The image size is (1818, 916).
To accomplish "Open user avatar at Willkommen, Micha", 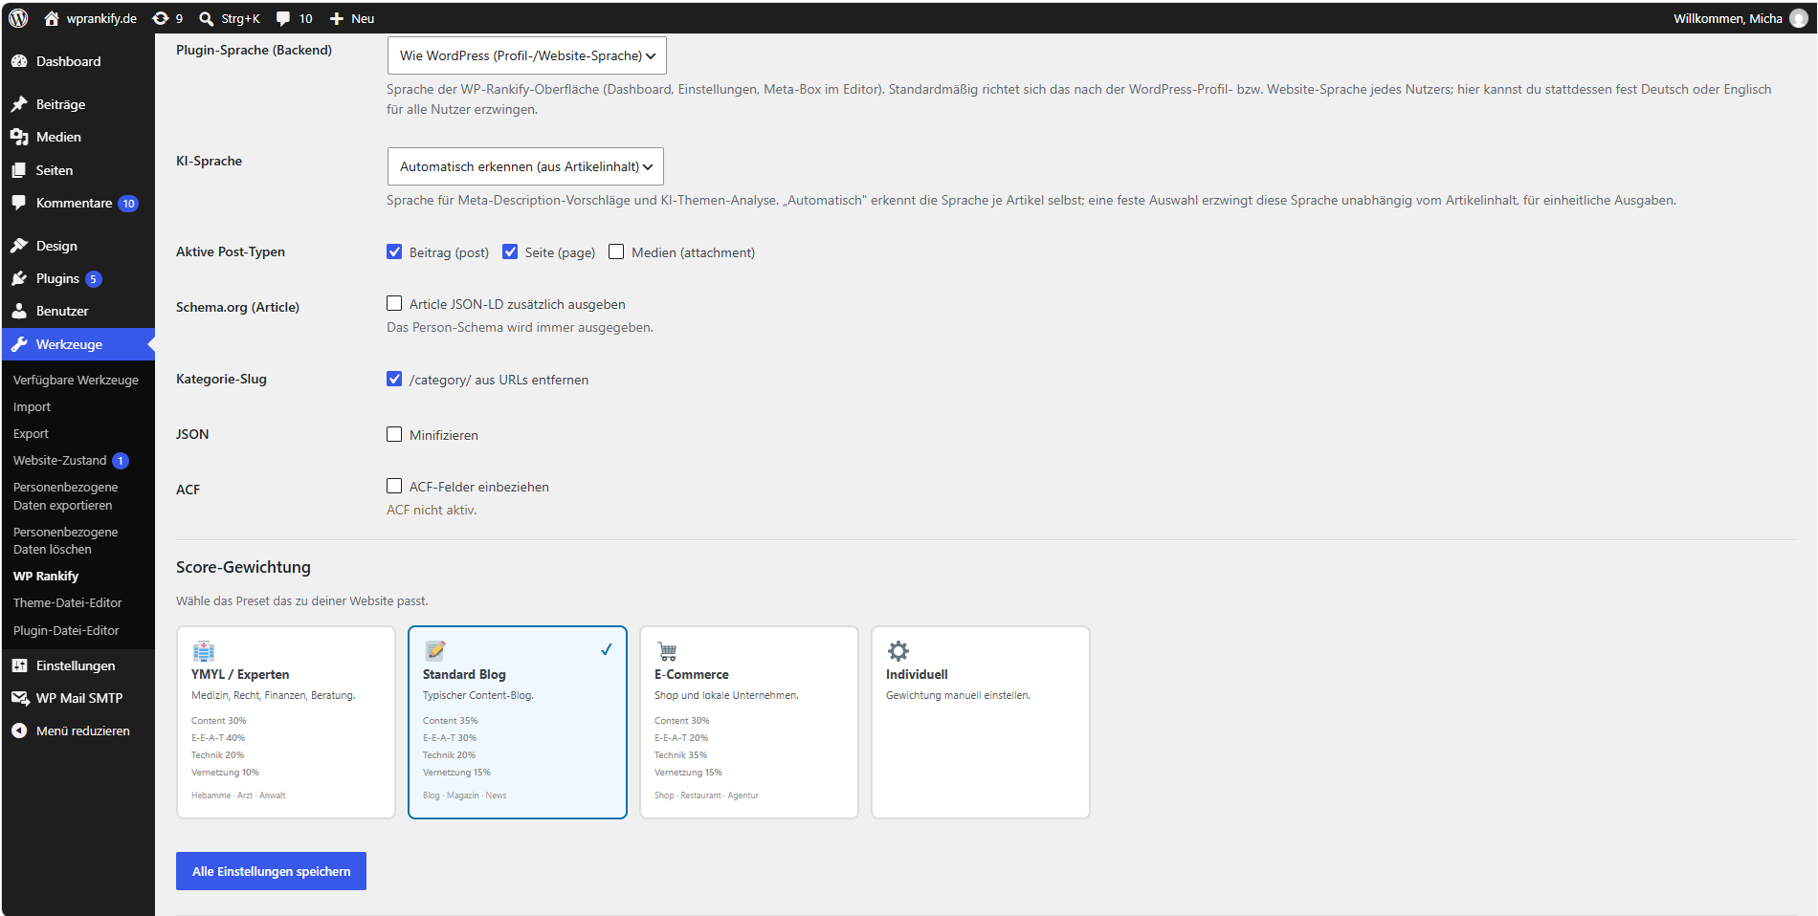I will pyautogui.click(x=1799, y=18).
